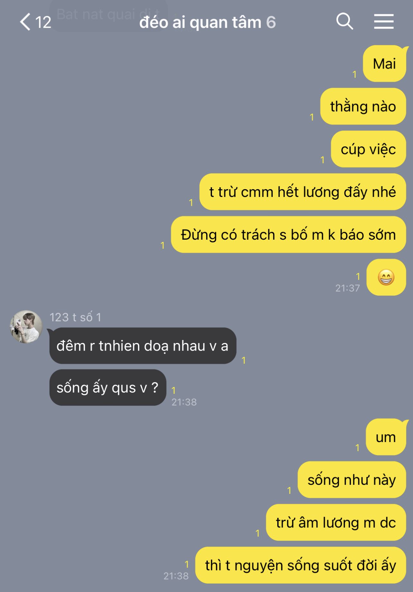Select the um message bubble

click(x=386, y=437)
